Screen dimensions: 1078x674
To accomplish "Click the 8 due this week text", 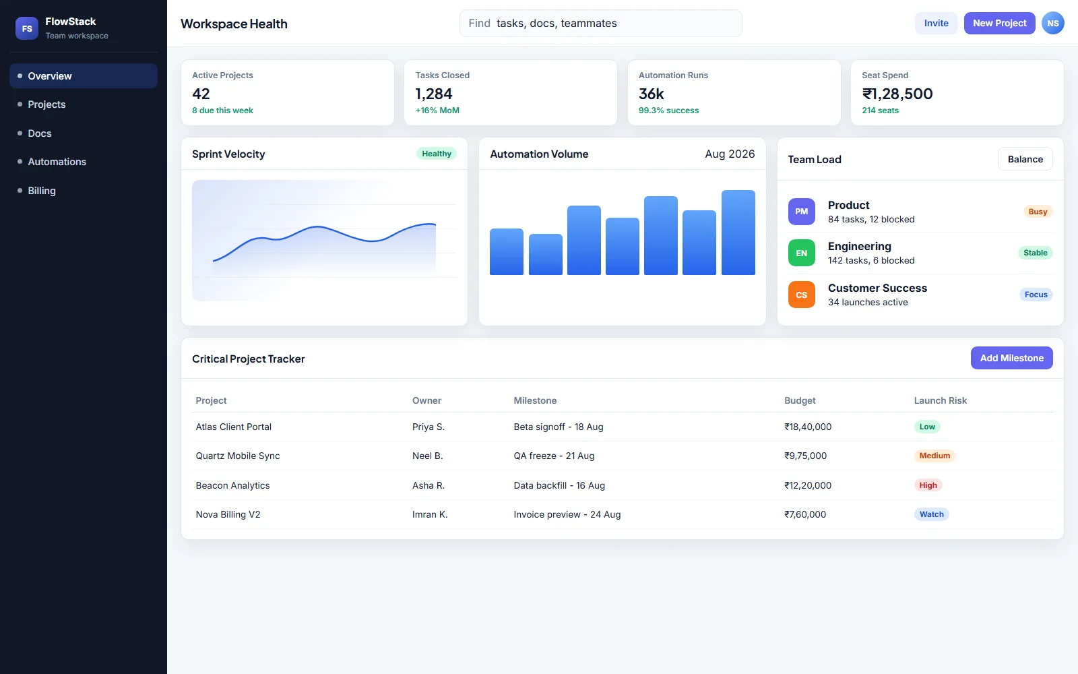I will coord(222,111).
